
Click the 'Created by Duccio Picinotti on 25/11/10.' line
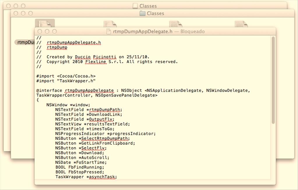coord(93,57)
